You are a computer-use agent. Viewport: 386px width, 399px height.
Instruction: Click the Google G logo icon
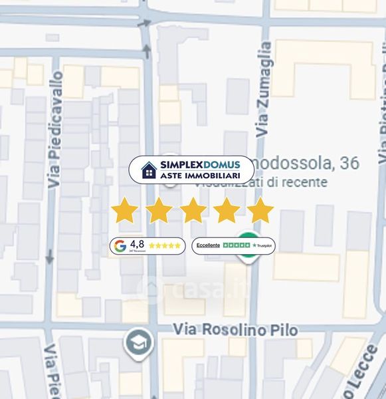120,246
